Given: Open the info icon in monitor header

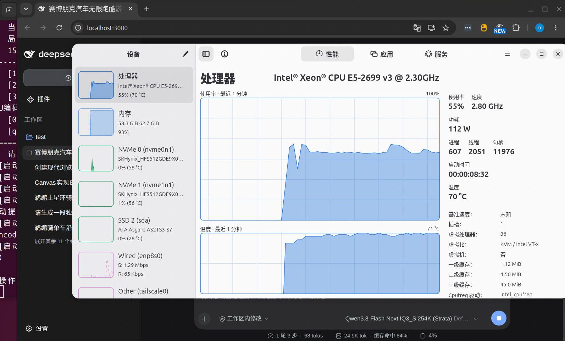Looking at the screenshot, I should [225, 54].
